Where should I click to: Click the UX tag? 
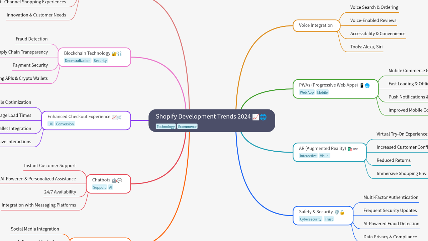coord(50,124)
